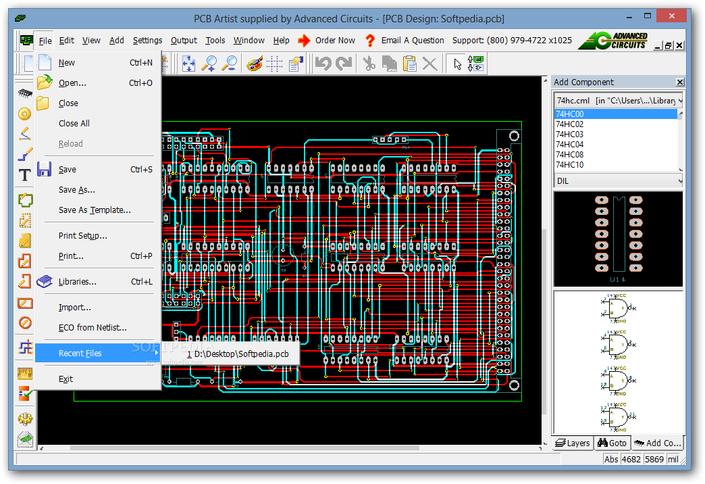Open the component library dropdown 74hc.cml

[x=618, y=101]
